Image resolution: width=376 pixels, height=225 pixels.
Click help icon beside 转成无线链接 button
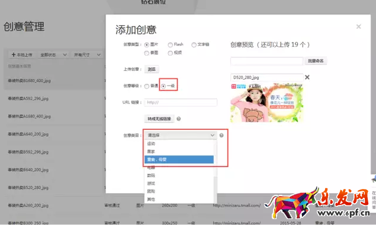coord(179,119)
